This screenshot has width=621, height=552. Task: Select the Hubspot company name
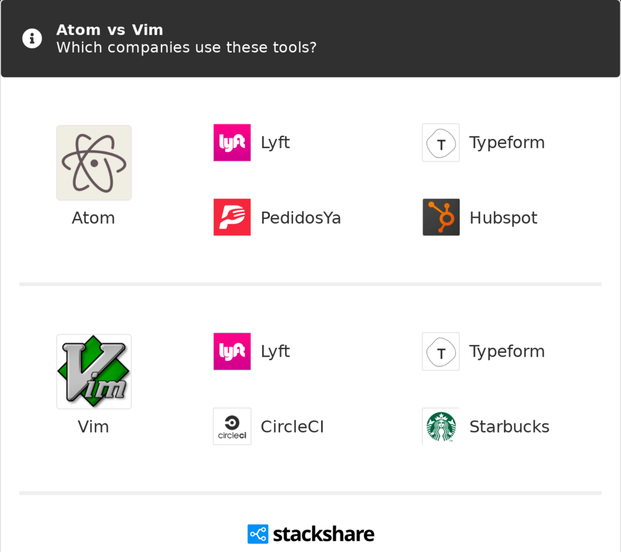[504, 218]
